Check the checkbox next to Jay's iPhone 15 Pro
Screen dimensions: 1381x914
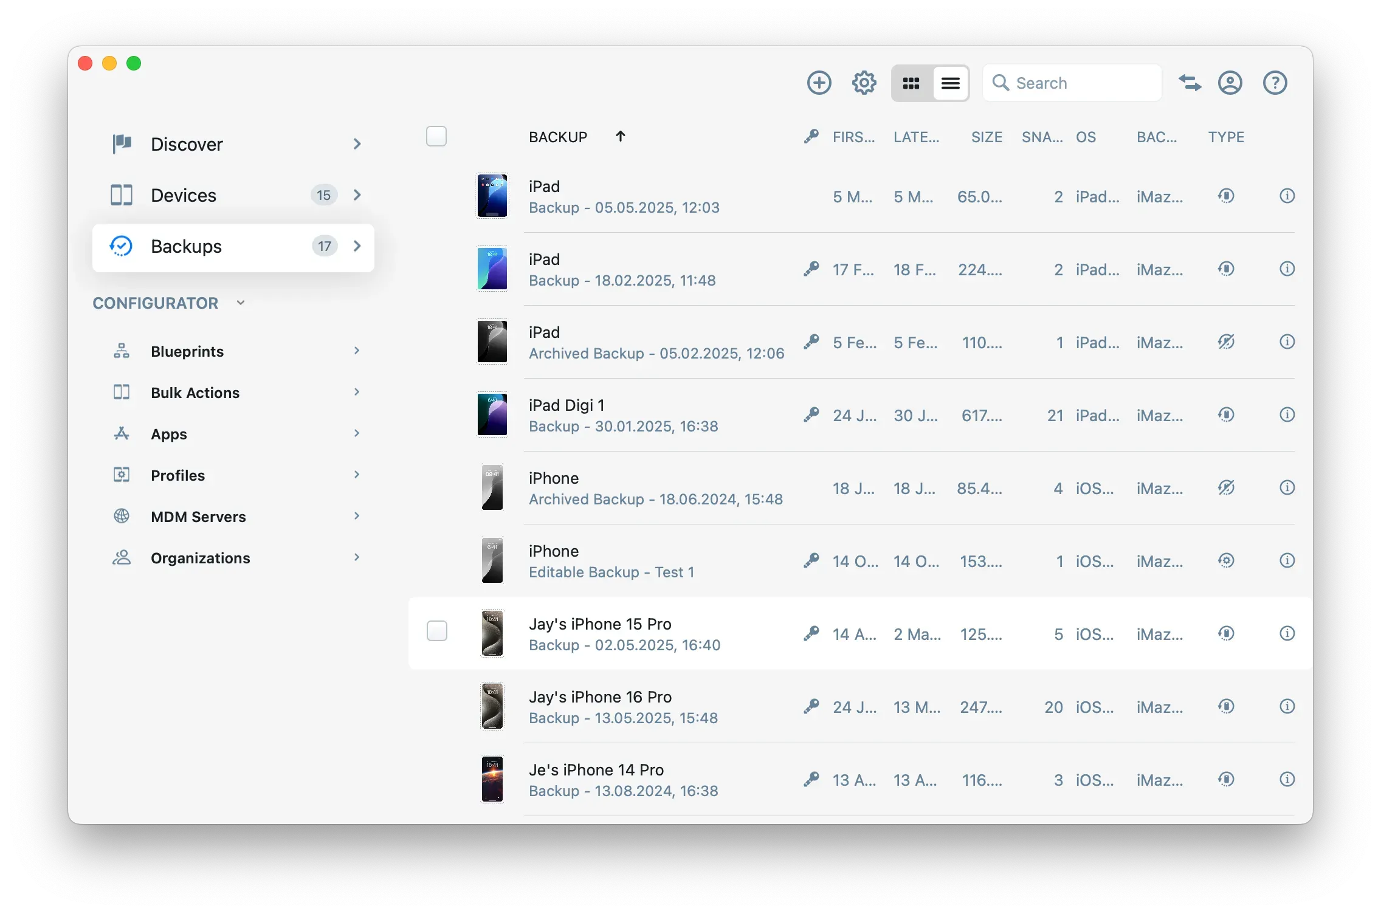tap(436, 632)
